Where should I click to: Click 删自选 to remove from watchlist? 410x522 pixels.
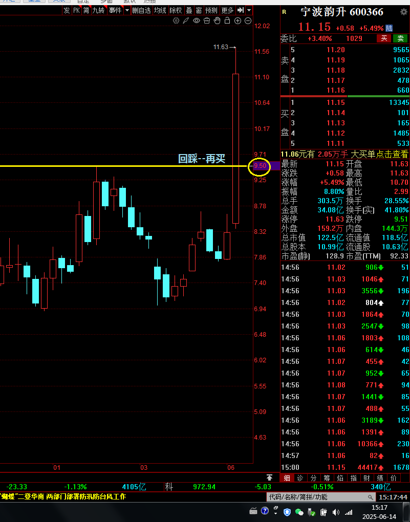142,10
